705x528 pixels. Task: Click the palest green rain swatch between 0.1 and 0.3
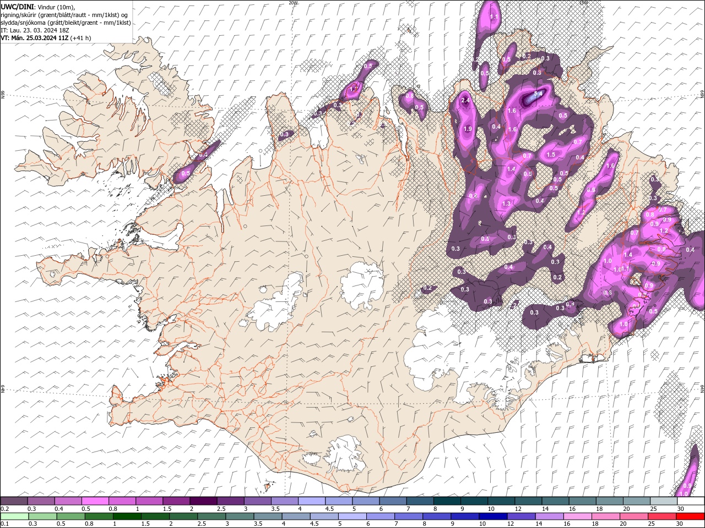(14, 516)
